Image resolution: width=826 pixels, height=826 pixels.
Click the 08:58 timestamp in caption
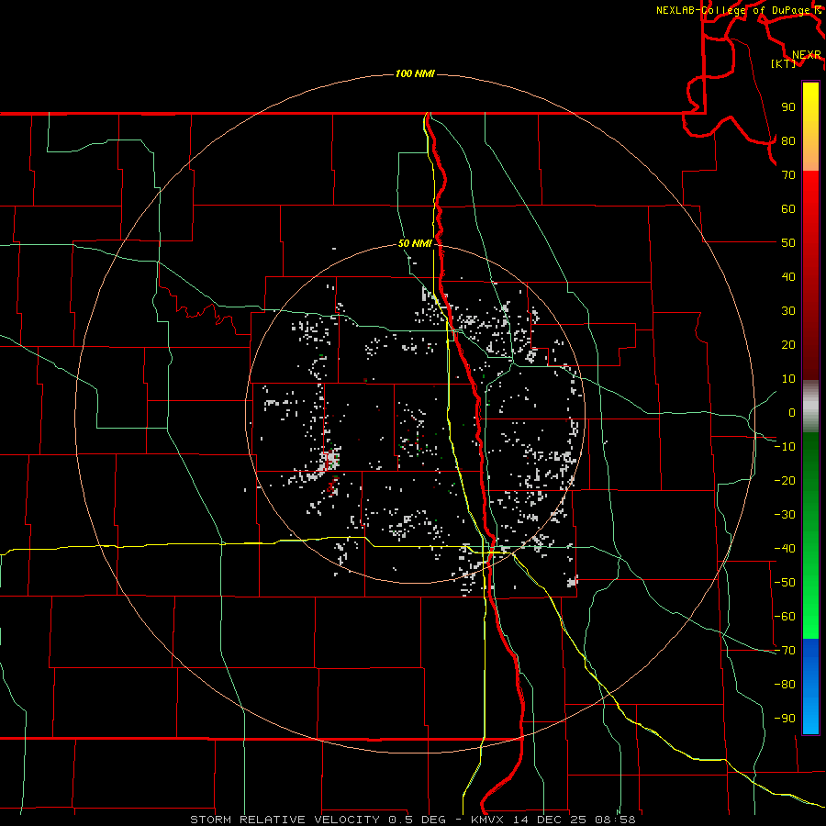tap(615, 820)
